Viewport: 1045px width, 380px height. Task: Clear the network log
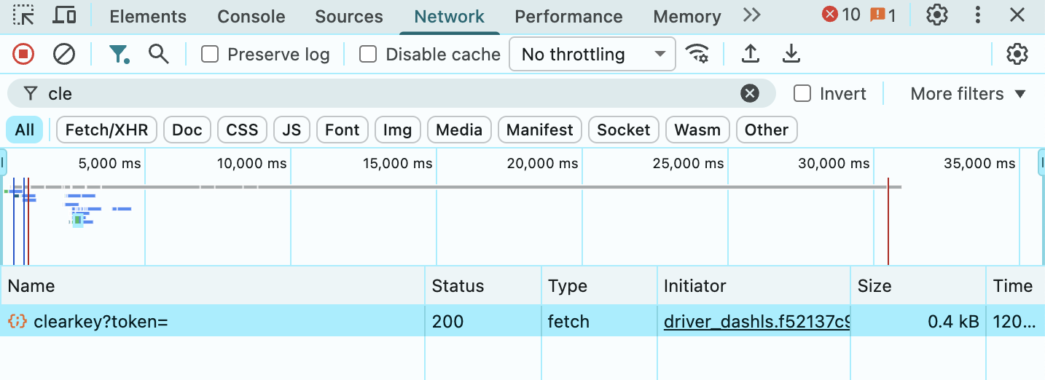(x=64, y=54)
